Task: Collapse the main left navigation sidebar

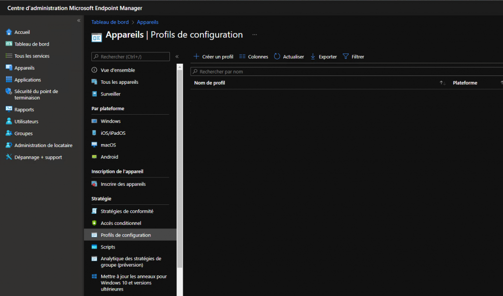Action: coord(79,21)
